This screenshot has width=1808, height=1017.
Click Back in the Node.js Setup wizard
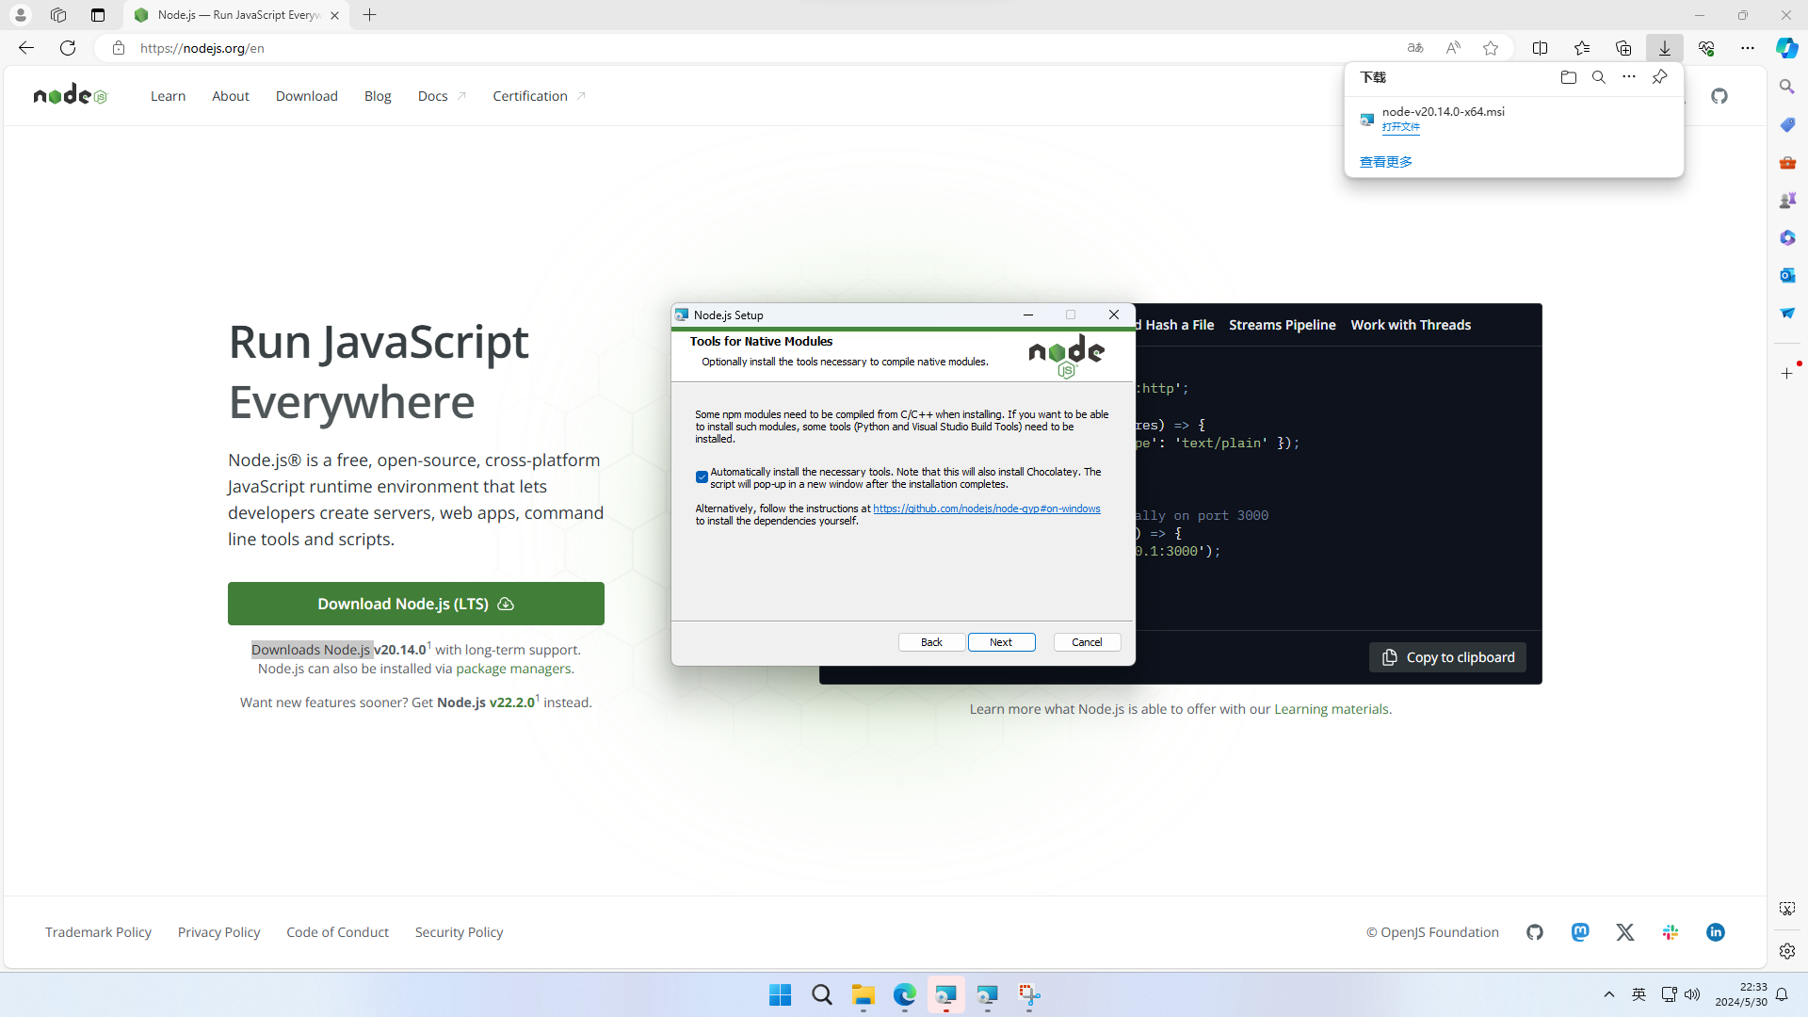[931, 642]
